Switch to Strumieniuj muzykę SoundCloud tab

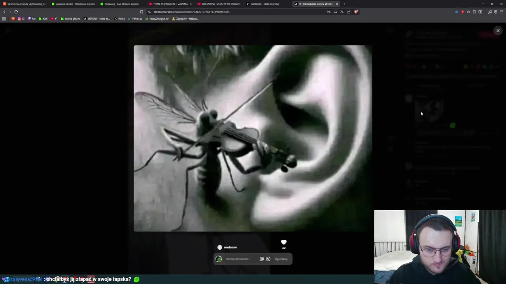coord(24,4)
